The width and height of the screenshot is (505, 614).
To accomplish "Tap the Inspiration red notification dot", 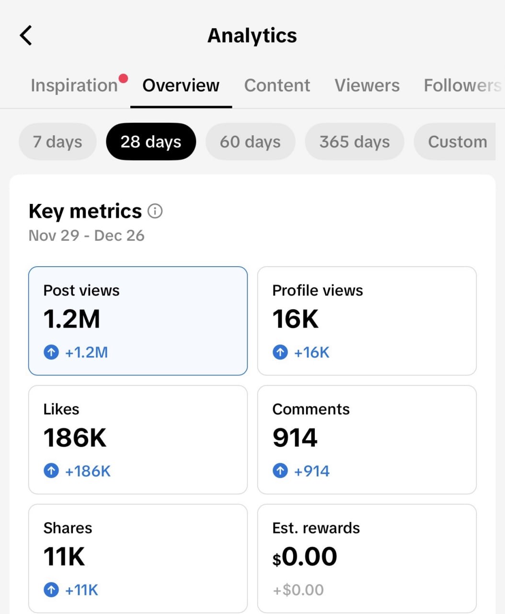I will tap(123, 79).
